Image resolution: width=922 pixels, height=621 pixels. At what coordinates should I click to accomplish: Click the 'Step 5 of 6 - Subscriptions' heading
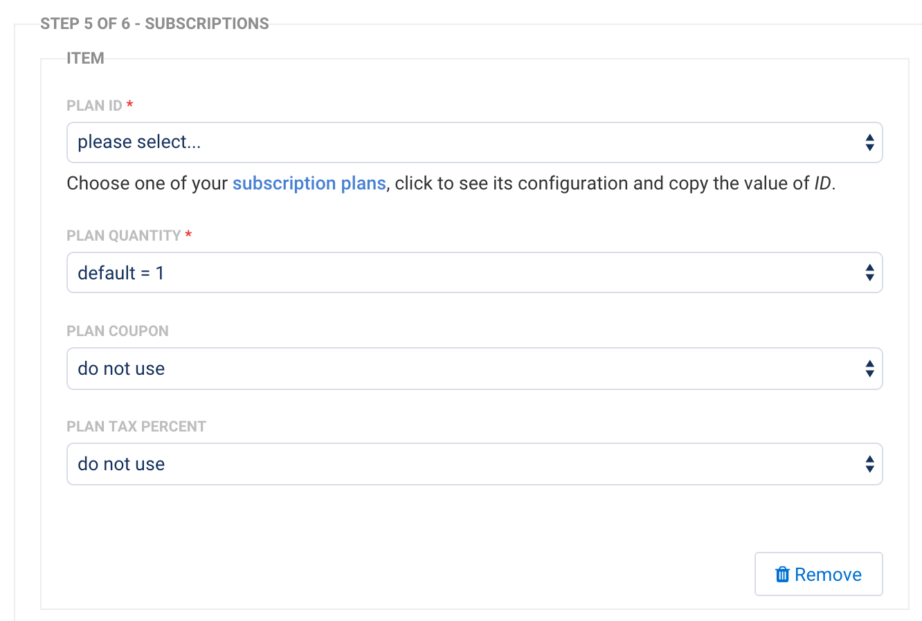point(154,24)
